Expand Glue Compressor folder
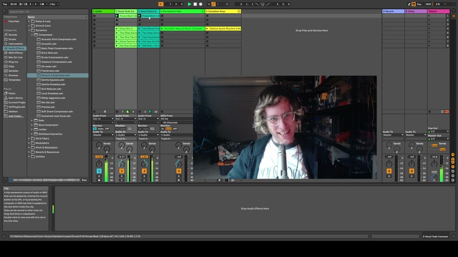 (x=32, y=125)
